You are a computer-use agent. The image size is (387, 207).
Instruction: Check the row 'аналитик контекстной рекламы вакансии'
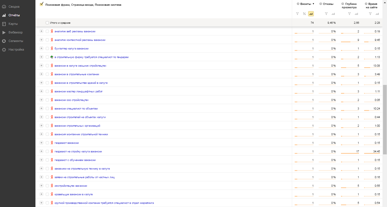tap(47, 40)
